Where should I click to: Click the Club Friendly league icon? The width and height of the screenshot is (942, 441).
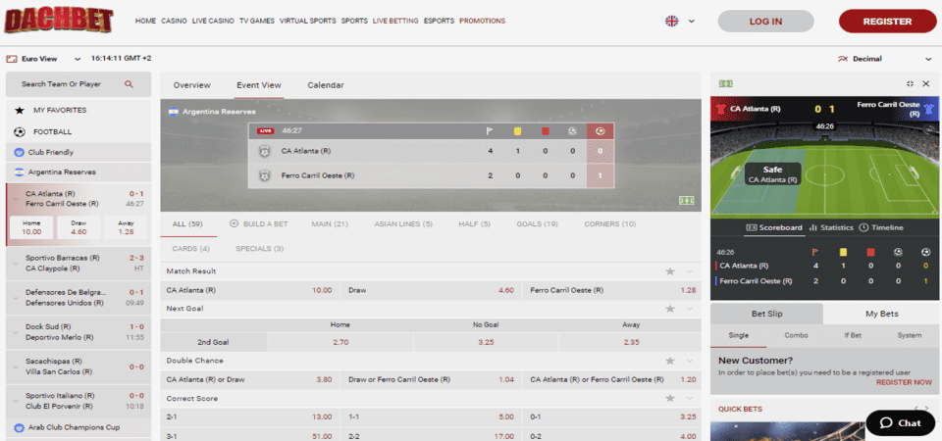(18, 153)
